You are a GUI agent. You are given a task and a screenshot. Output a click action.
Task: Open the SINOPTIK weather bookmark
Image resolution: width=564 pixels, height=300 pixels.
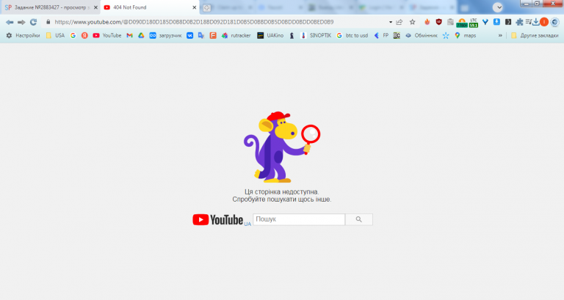[x=316, y=35]
